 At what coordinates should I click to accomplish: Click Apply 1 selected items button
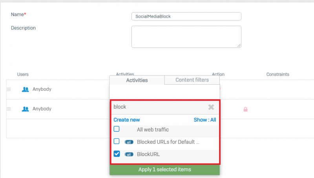click(164, 170)
